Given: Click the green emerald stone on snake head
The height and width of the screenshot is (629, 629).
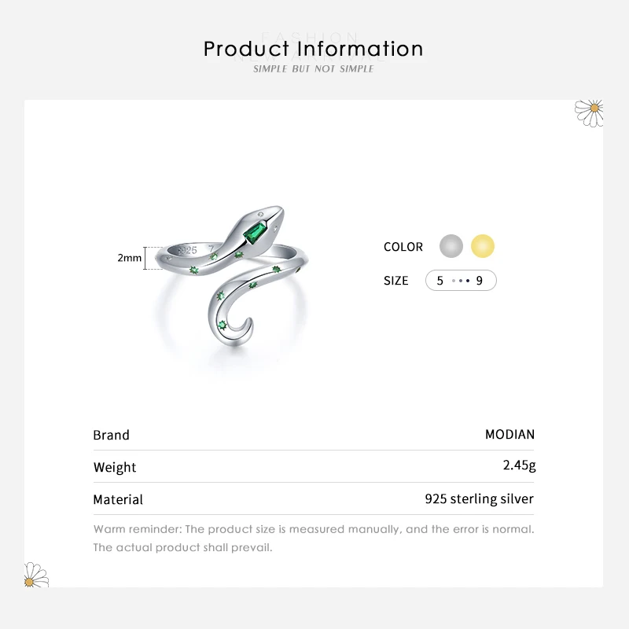Looking at the screenshot, I should pos(256,232).
